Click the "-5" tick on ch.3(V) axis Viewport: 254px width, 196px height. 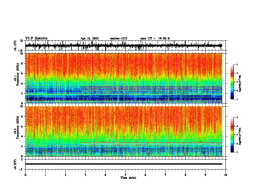pos(21,169)
